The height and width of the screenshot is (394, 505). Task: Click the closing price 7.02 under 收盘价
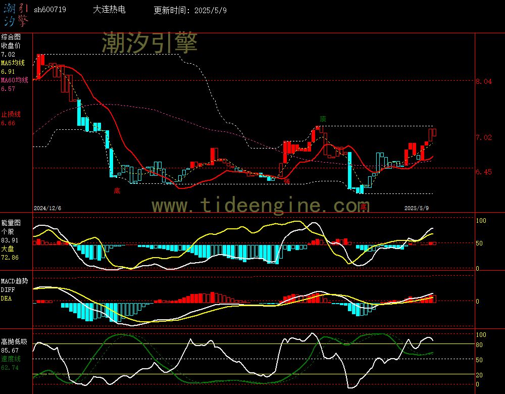[8, 55]
